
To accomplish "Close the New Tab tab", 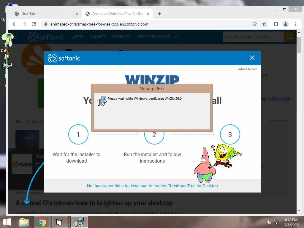I will point(77,14).
